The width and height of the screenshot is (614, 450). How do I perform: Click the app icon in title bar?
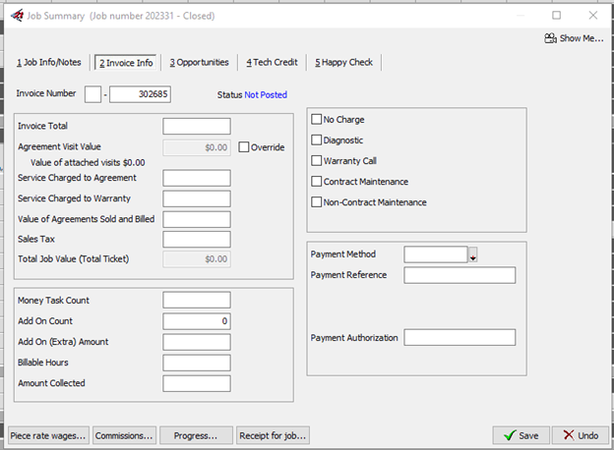tap(17, 16)
